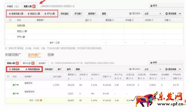The image size is (186, 110).
Task: Expand the 更多数据 chevron in the 投放人群 toolbar
Action: pyautogui.click(x=180, y=69)
